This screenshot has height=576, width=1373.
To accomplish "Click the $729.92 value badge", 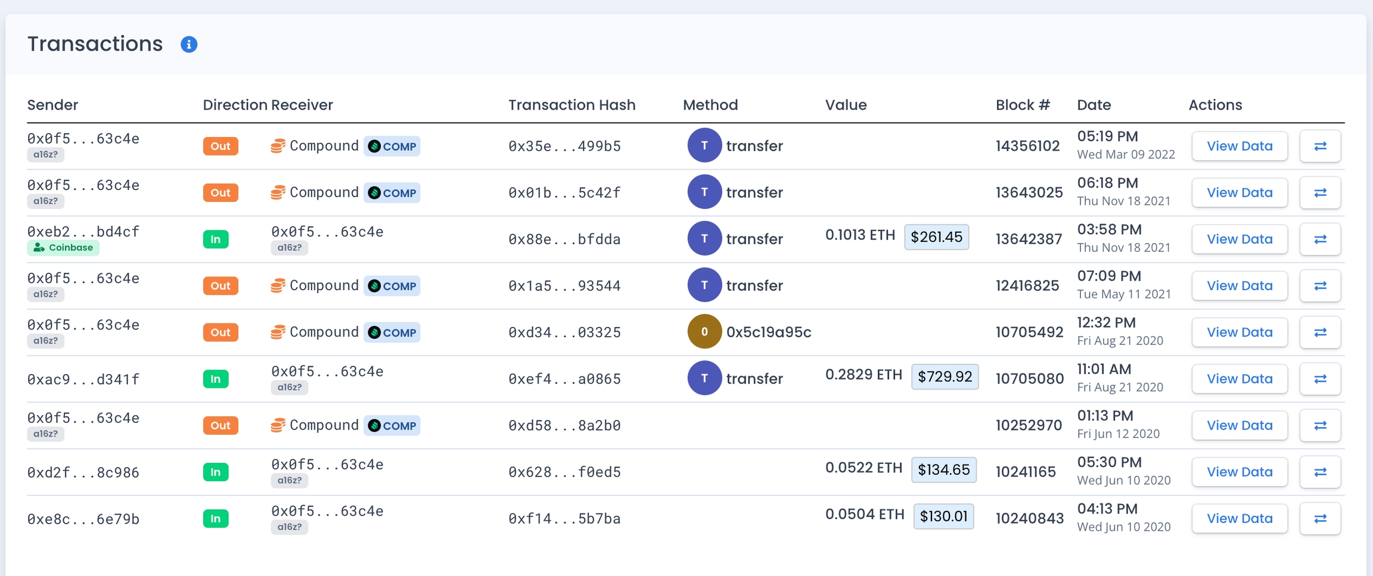I will pyautogui.click(x=945, y=377).
